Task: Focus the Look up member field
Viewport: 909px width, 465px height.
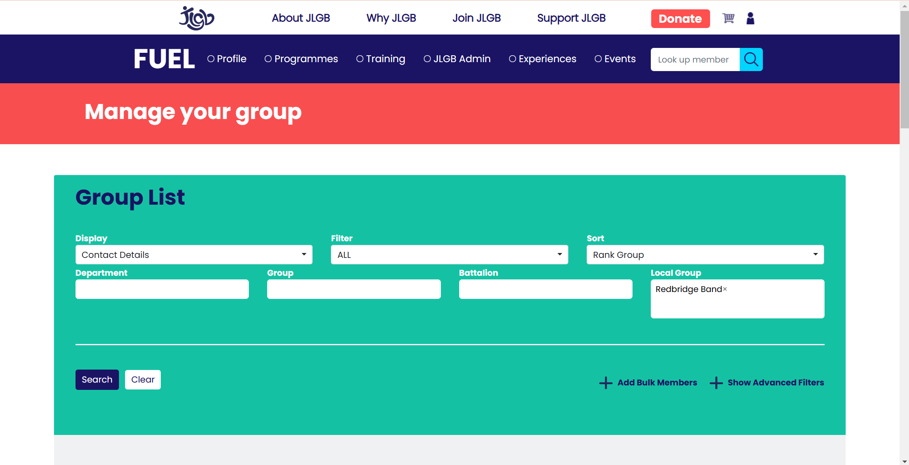Action: (x=695, y=60)
